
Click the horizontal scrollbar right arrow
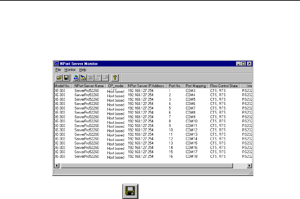coord(249,166)
